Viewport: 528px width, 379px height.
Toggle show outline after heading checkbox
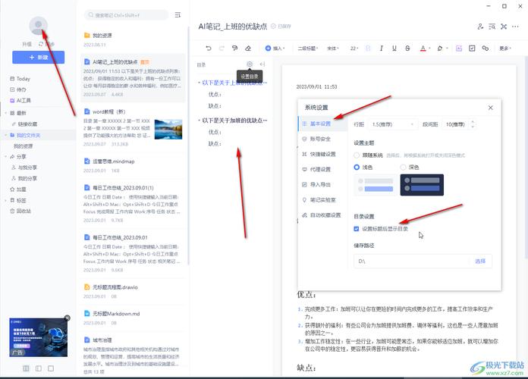point(357,229)
